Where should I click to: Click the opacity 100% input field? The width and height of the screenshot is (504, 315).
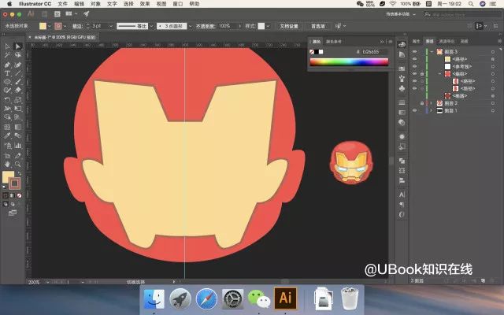click(228, 26)
